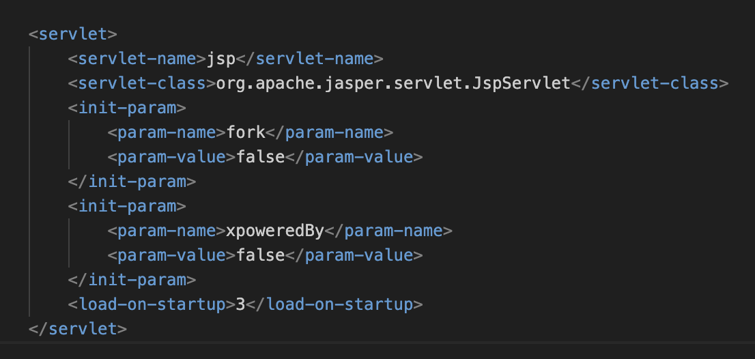755x359 pixels.
Task: Click the second opening <init-param> tag
Action: coord(127,206)
